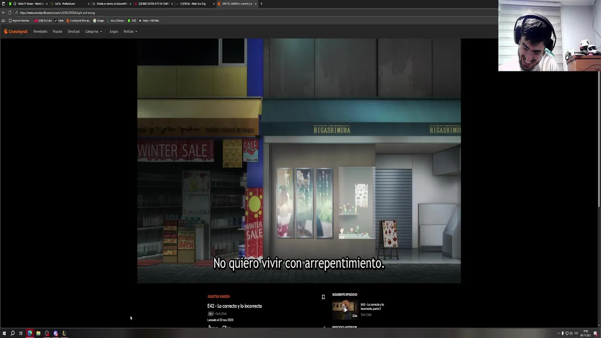Show hidden tray icons chevron

tap(558, 333)
